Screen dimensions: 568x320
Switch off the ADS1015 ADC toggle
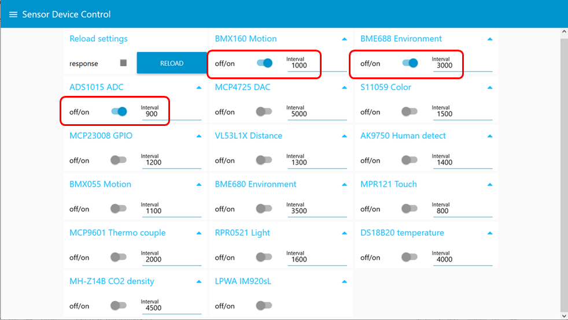[119, 111]
